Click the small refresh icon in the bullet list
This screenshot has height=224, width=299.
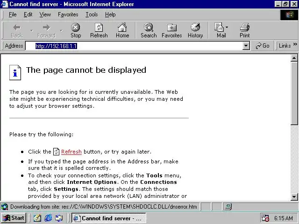(x=56, y=152)
